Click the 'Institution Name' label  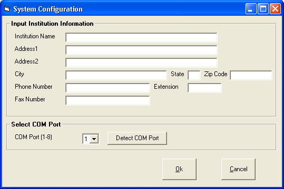tap(35, 36)
